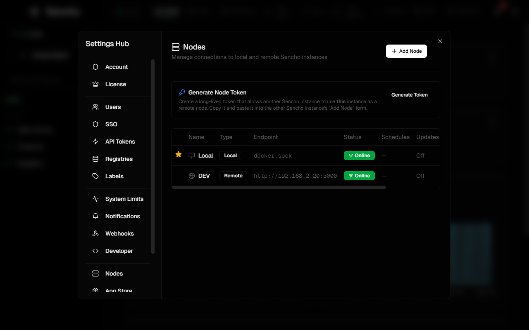
Task: Click the pulse icon beside System Limits
Action: point(95,199)
